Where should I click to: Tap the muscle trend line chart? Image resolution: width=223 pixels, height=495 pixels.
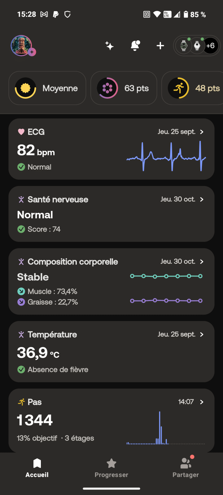tap(166, 276)
